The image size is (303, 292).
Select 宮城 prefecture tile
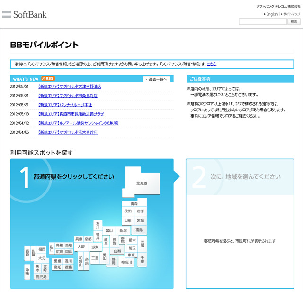point(140,220)
